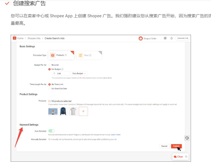Image resolution: width=211 pixels, height=168 pixels.
Task: Click the Education Hub button
Action: pyautogui.click(x=183, y=38)
